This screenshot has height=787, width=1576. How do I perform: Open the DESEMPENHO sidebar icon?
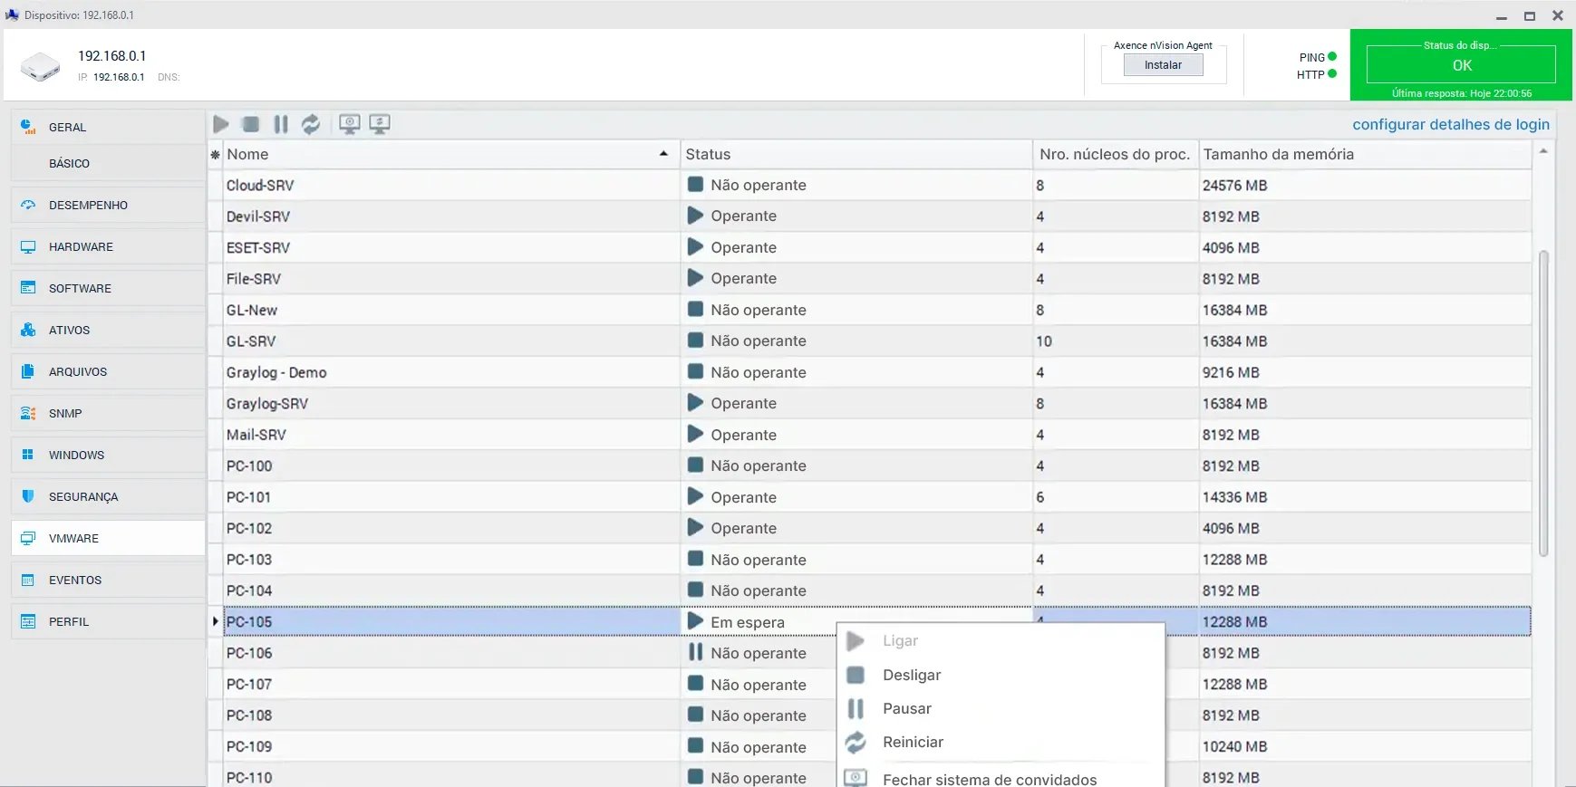pos(28,205)
